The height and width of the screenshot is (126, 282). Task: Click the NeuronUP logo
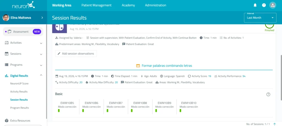tap(23, 5)
